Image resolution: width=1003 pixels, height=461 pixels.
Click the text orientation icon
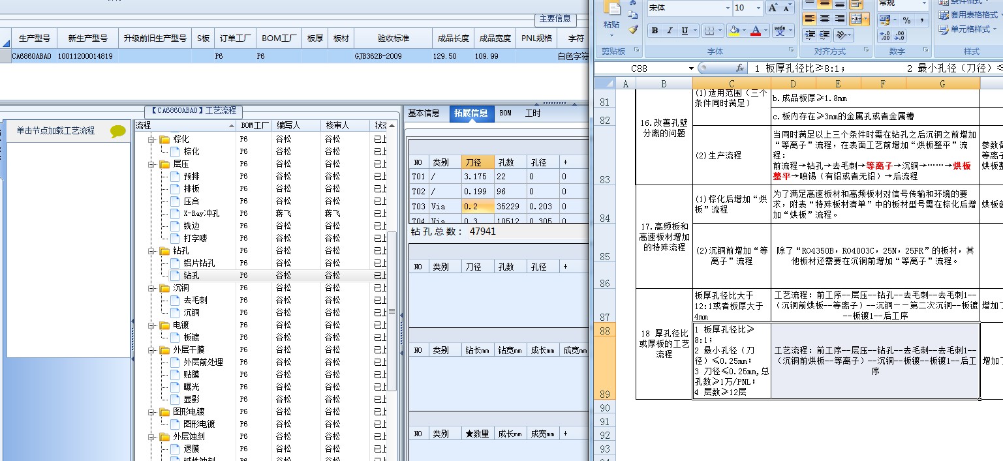tap(841, 35)
